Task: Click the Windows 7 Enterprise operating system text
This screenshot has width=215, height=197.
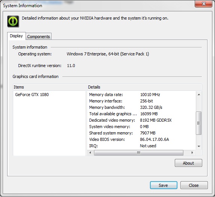Action: [108, 54]
